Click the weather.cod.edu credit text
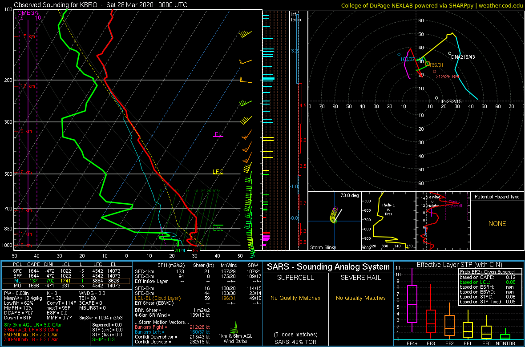Screen dimensions: 525x347 click(501, 5)
